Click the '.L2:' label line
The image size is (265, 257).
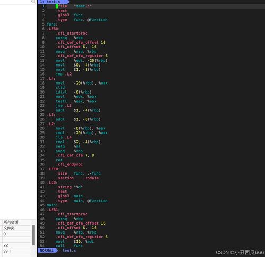click(51, 124)
